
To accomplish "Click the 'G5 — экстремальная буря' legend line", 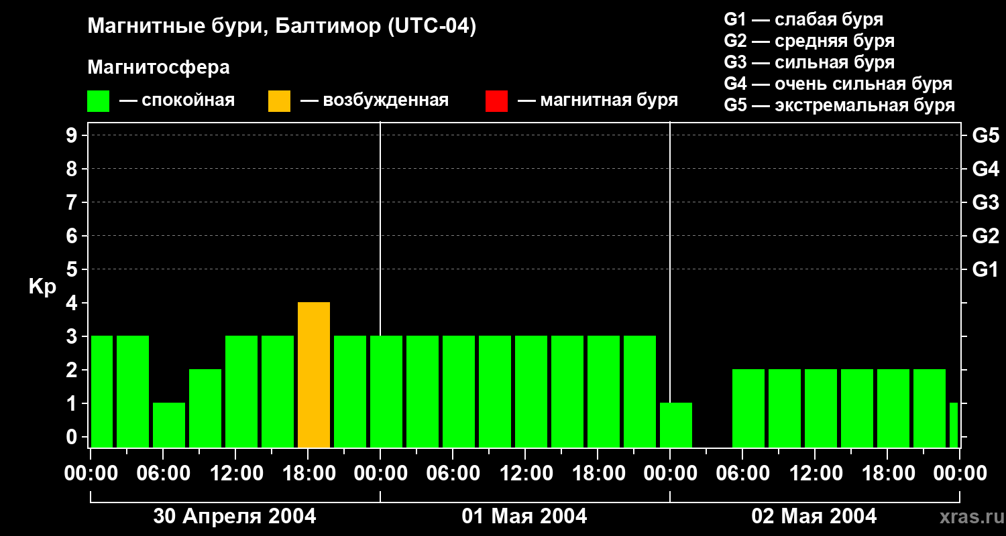I will pos(840,105).
